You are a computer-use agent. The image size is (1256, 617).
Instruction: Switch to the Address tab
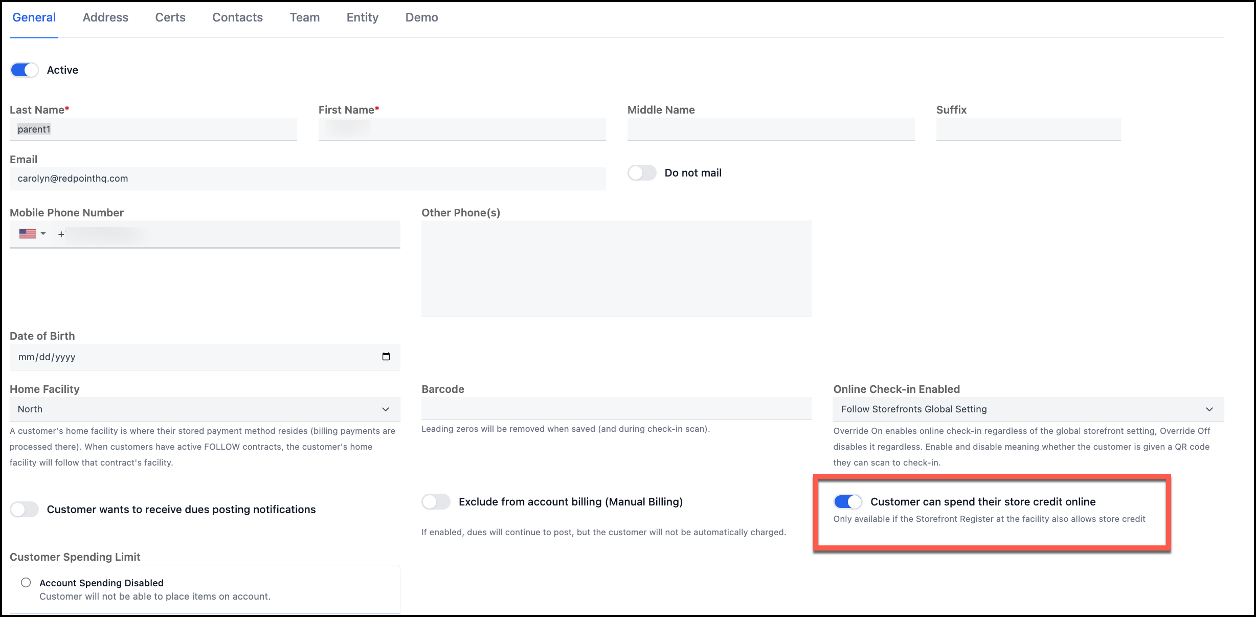[x=105, y=17]
